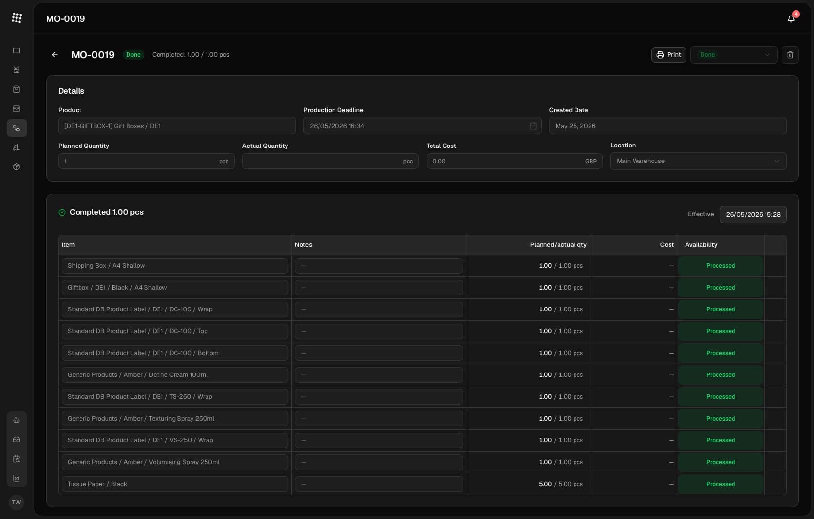This screenshot has height=519, width=814.
Task: Click the green check icon by Completed
Action: [x=62, y=212]
